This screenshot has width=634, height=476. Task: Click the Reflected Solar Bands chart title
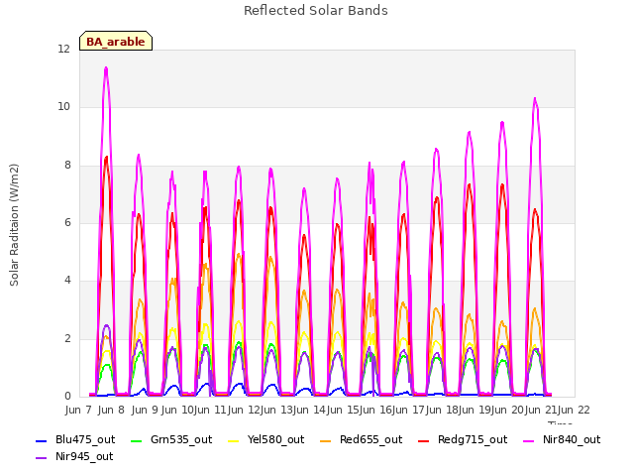(316, 11)
